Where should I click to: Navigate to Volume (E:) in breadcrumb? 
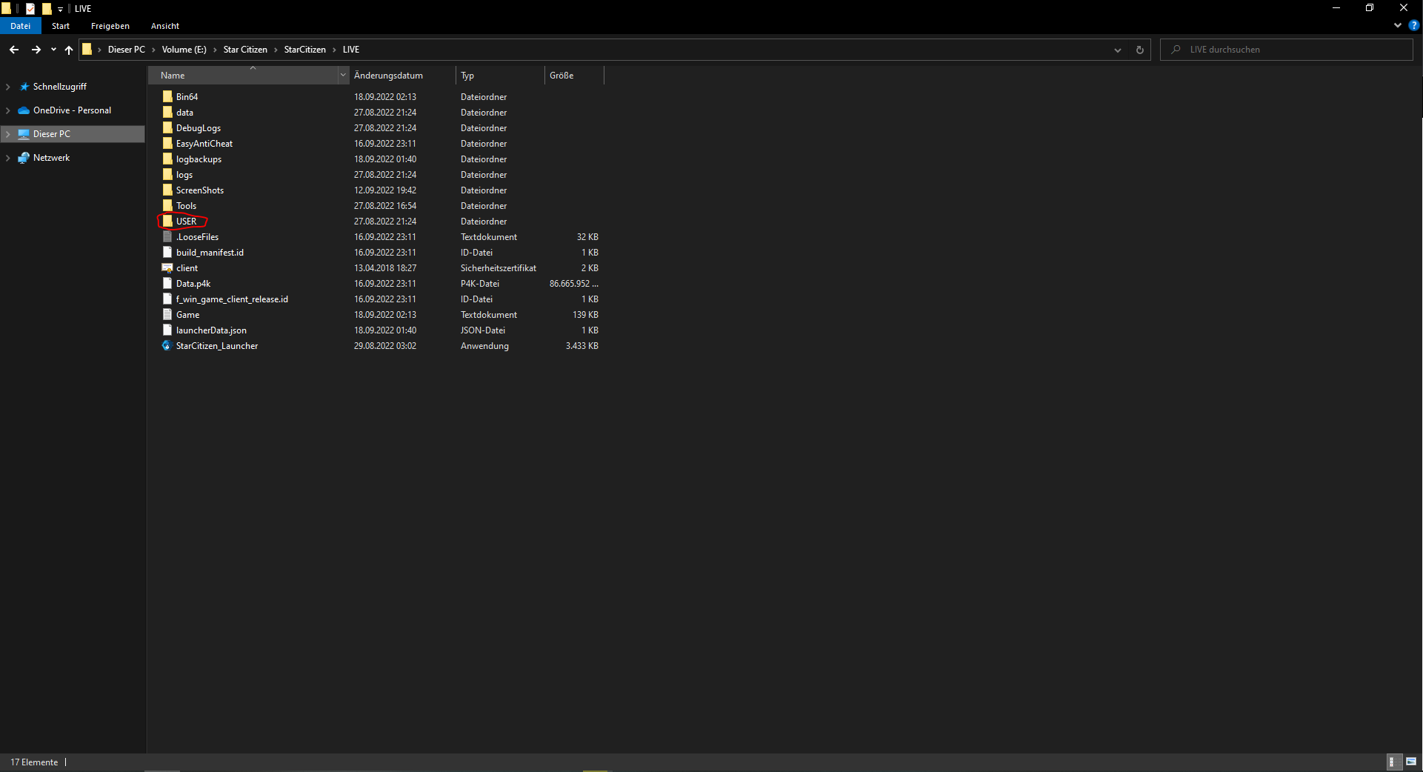(184, 50)
